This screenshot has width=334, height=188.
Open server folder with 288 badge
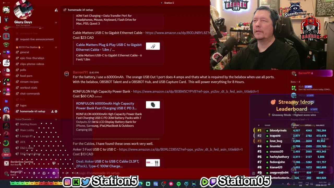pyautogui.click(x=6, y=91)
